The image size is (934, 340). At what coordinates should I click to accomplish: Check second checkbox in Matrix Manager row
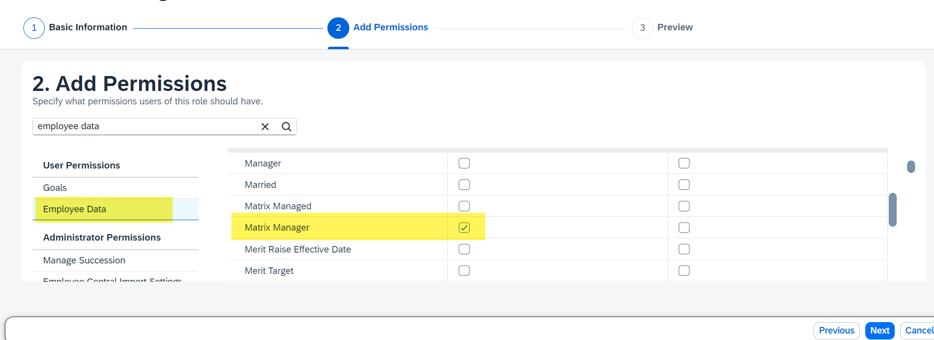[x=684, y=228]
